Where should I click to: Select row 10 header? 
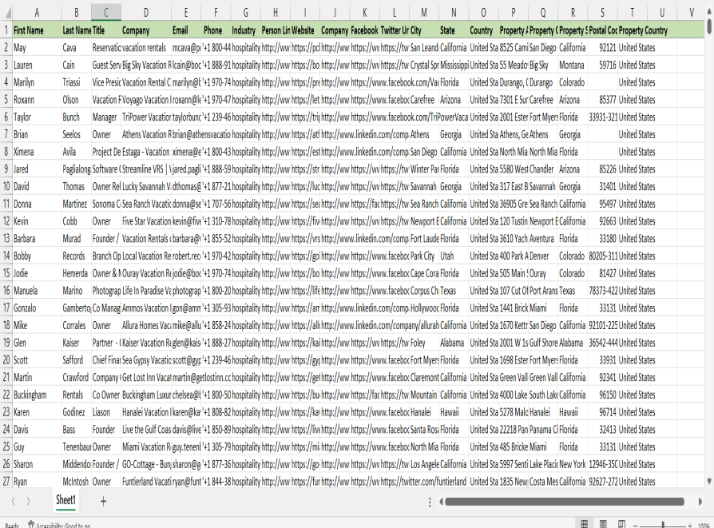[x=6, y=184]
